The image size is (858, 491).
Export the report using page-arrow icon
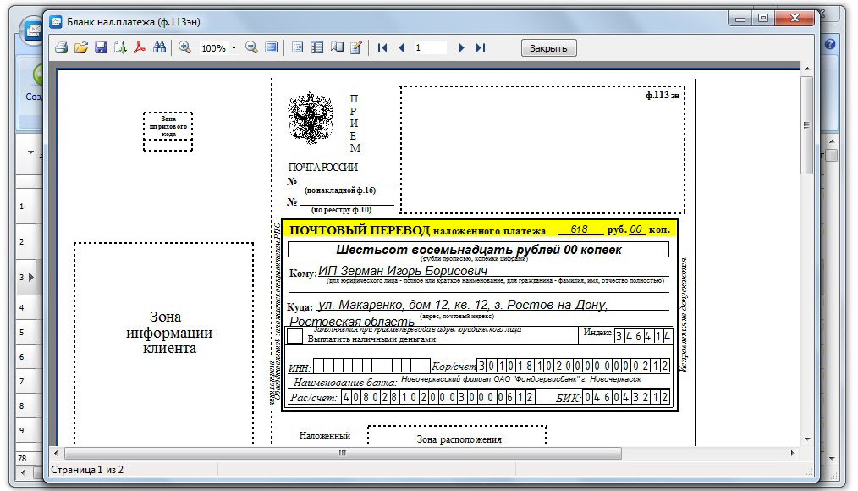tap(120, 47)
